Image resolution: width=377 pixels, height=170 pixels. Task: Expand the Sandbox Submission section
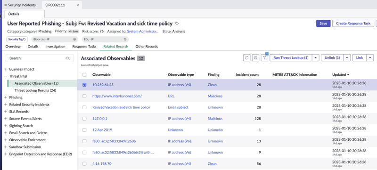[6, 147]
